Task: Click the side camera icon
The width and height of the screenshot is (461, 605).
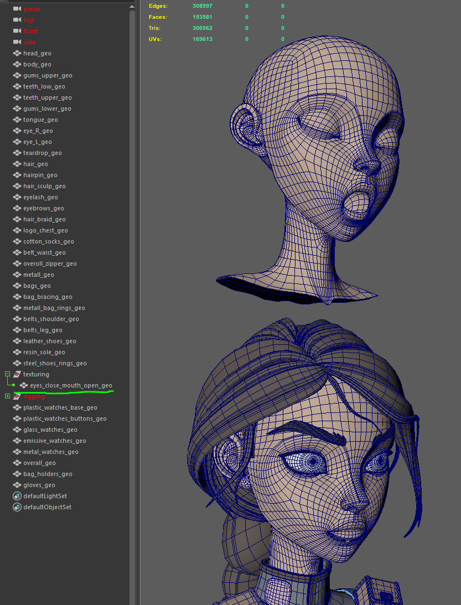Action: click(17, 42)
